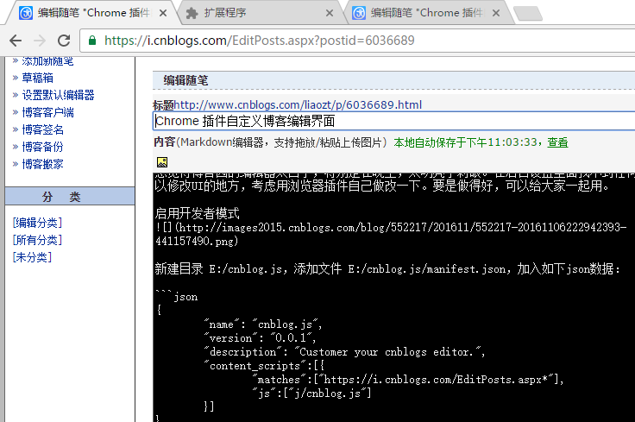This screenshot has width=635, height=422.
Task: Click the "description" line in editor
Action: pyautogui.click(x=345, y=352)
